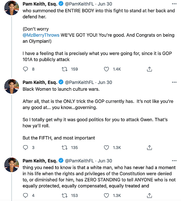Viewport: 181px width, 201px height.
Task: Reply to the tweet with 4 replies
Action: 25,195
